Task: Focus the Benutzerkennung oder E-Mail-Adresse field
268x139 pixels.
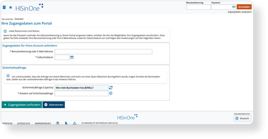Action: pos(103,52)
